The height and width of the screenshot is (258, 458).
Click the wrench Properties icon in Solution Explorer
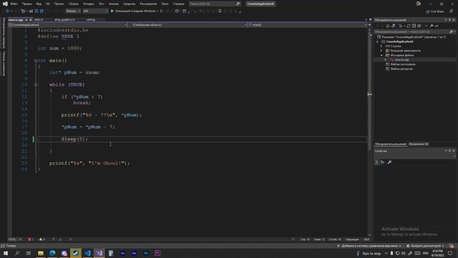point(432,26)
